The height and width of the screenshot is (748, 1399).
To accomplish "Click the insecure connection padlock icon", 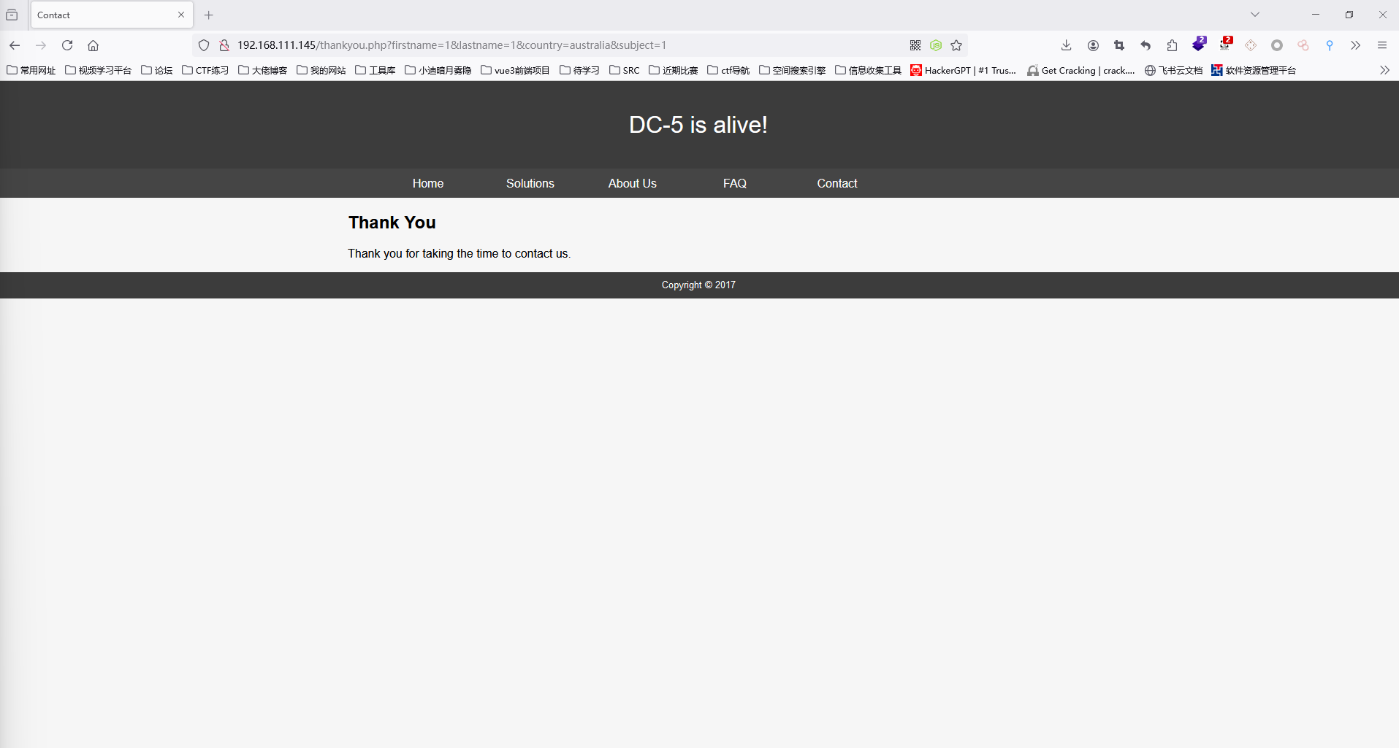I will coord(224,45).
